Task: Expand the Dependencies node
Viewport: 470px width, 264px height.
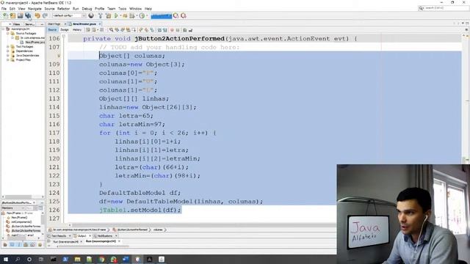Action: point(8,51)
